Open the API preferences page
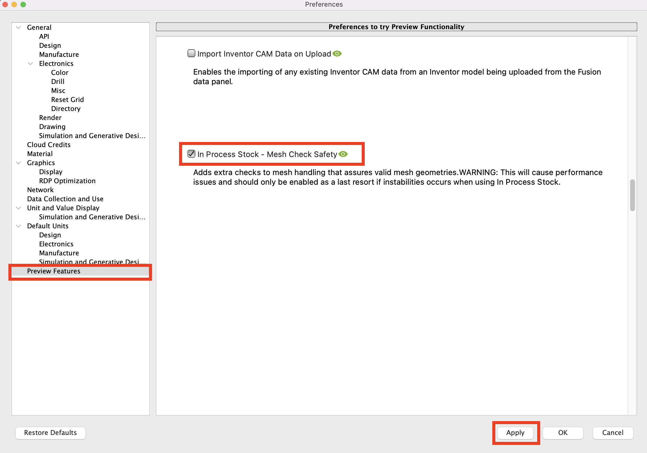Screen dimensions: 647x453 pos(44,36)
